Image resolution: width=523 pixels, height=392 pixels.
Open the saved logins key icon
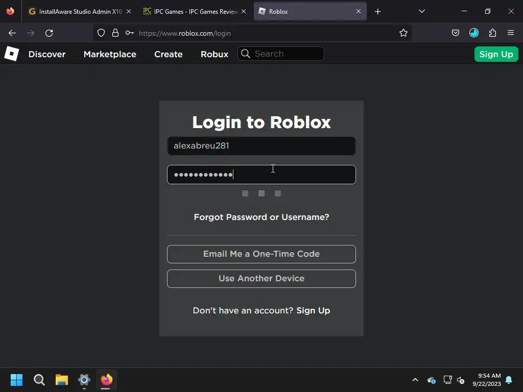[x=129, y=33]
